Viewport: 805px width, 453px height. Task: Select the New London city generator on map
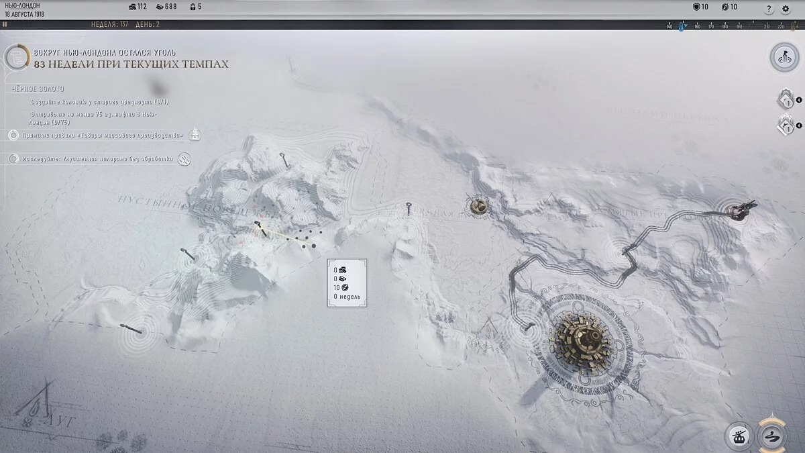tap(585, 344)
